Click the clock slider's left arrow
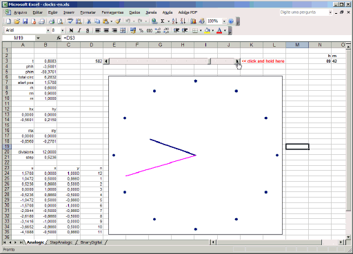 point(106,61)
